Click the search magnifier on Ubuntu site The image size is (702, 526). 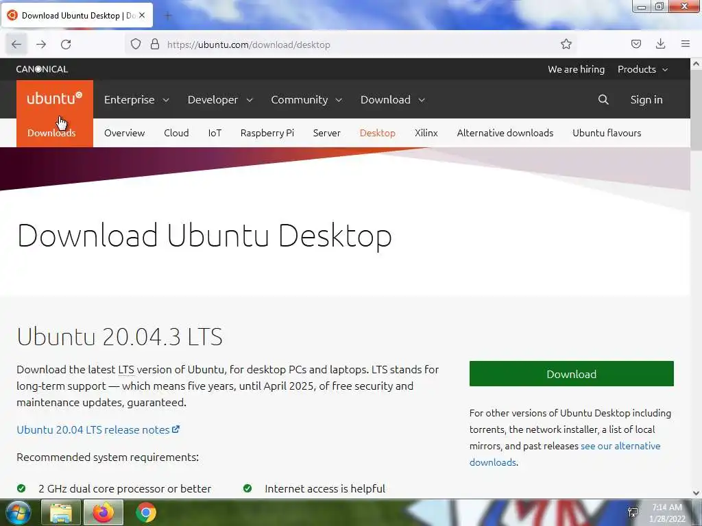(x=603, y=100)
